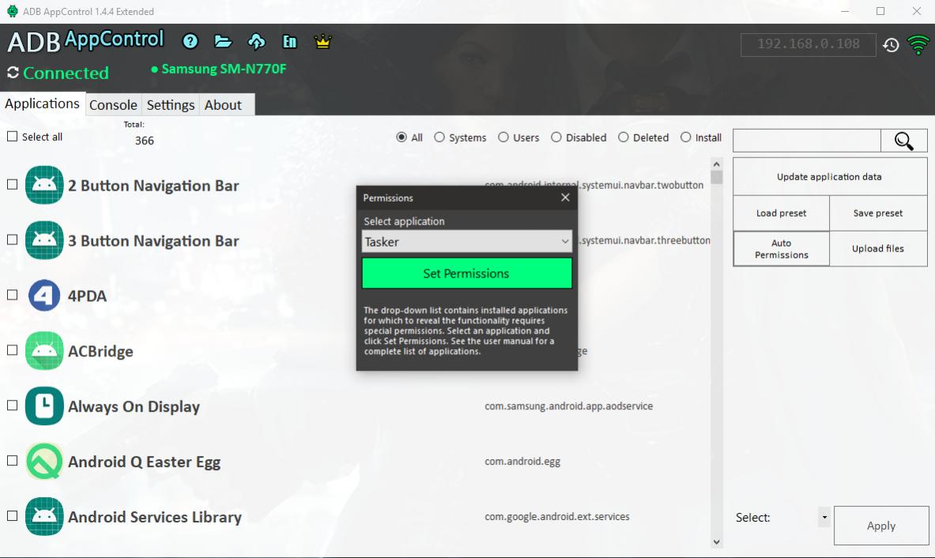
Task: Tick the checkbox for 4PDA app
Action: tap(12, 295)
